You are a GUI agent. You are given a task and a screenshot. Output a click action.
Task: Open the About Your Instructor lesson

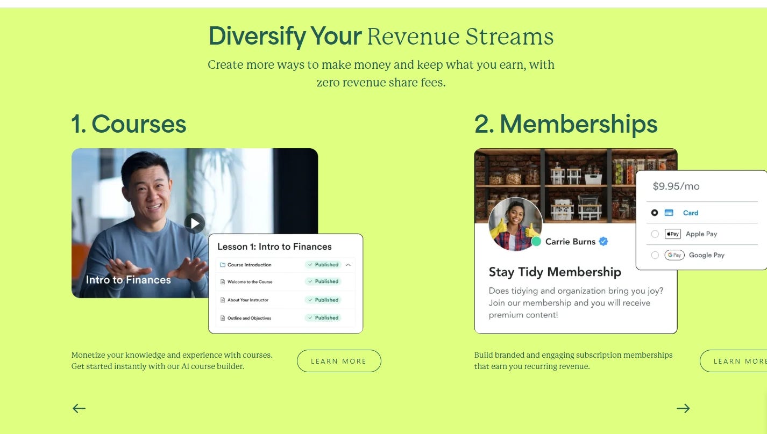tap(286, 300)
